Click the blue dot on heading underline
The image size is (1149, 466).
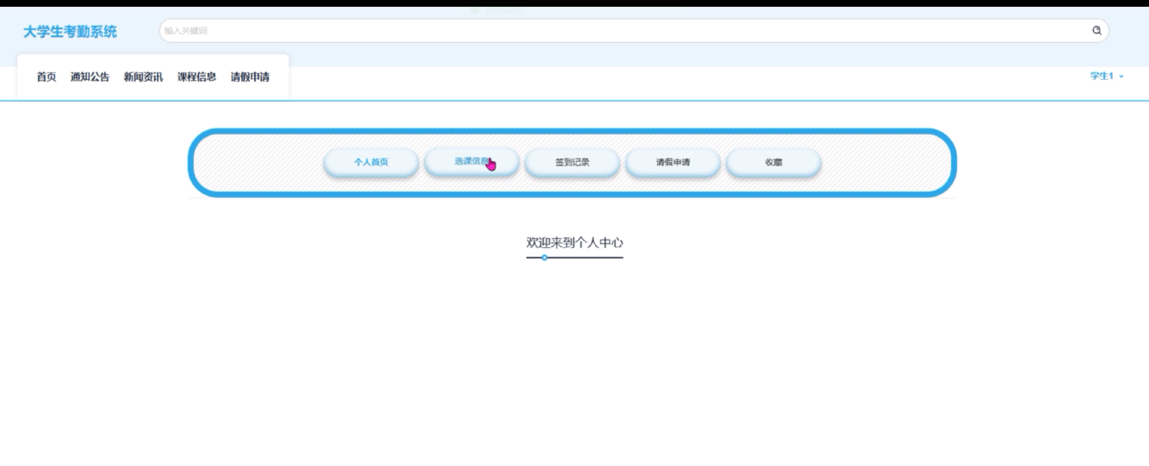click(544, 258)
